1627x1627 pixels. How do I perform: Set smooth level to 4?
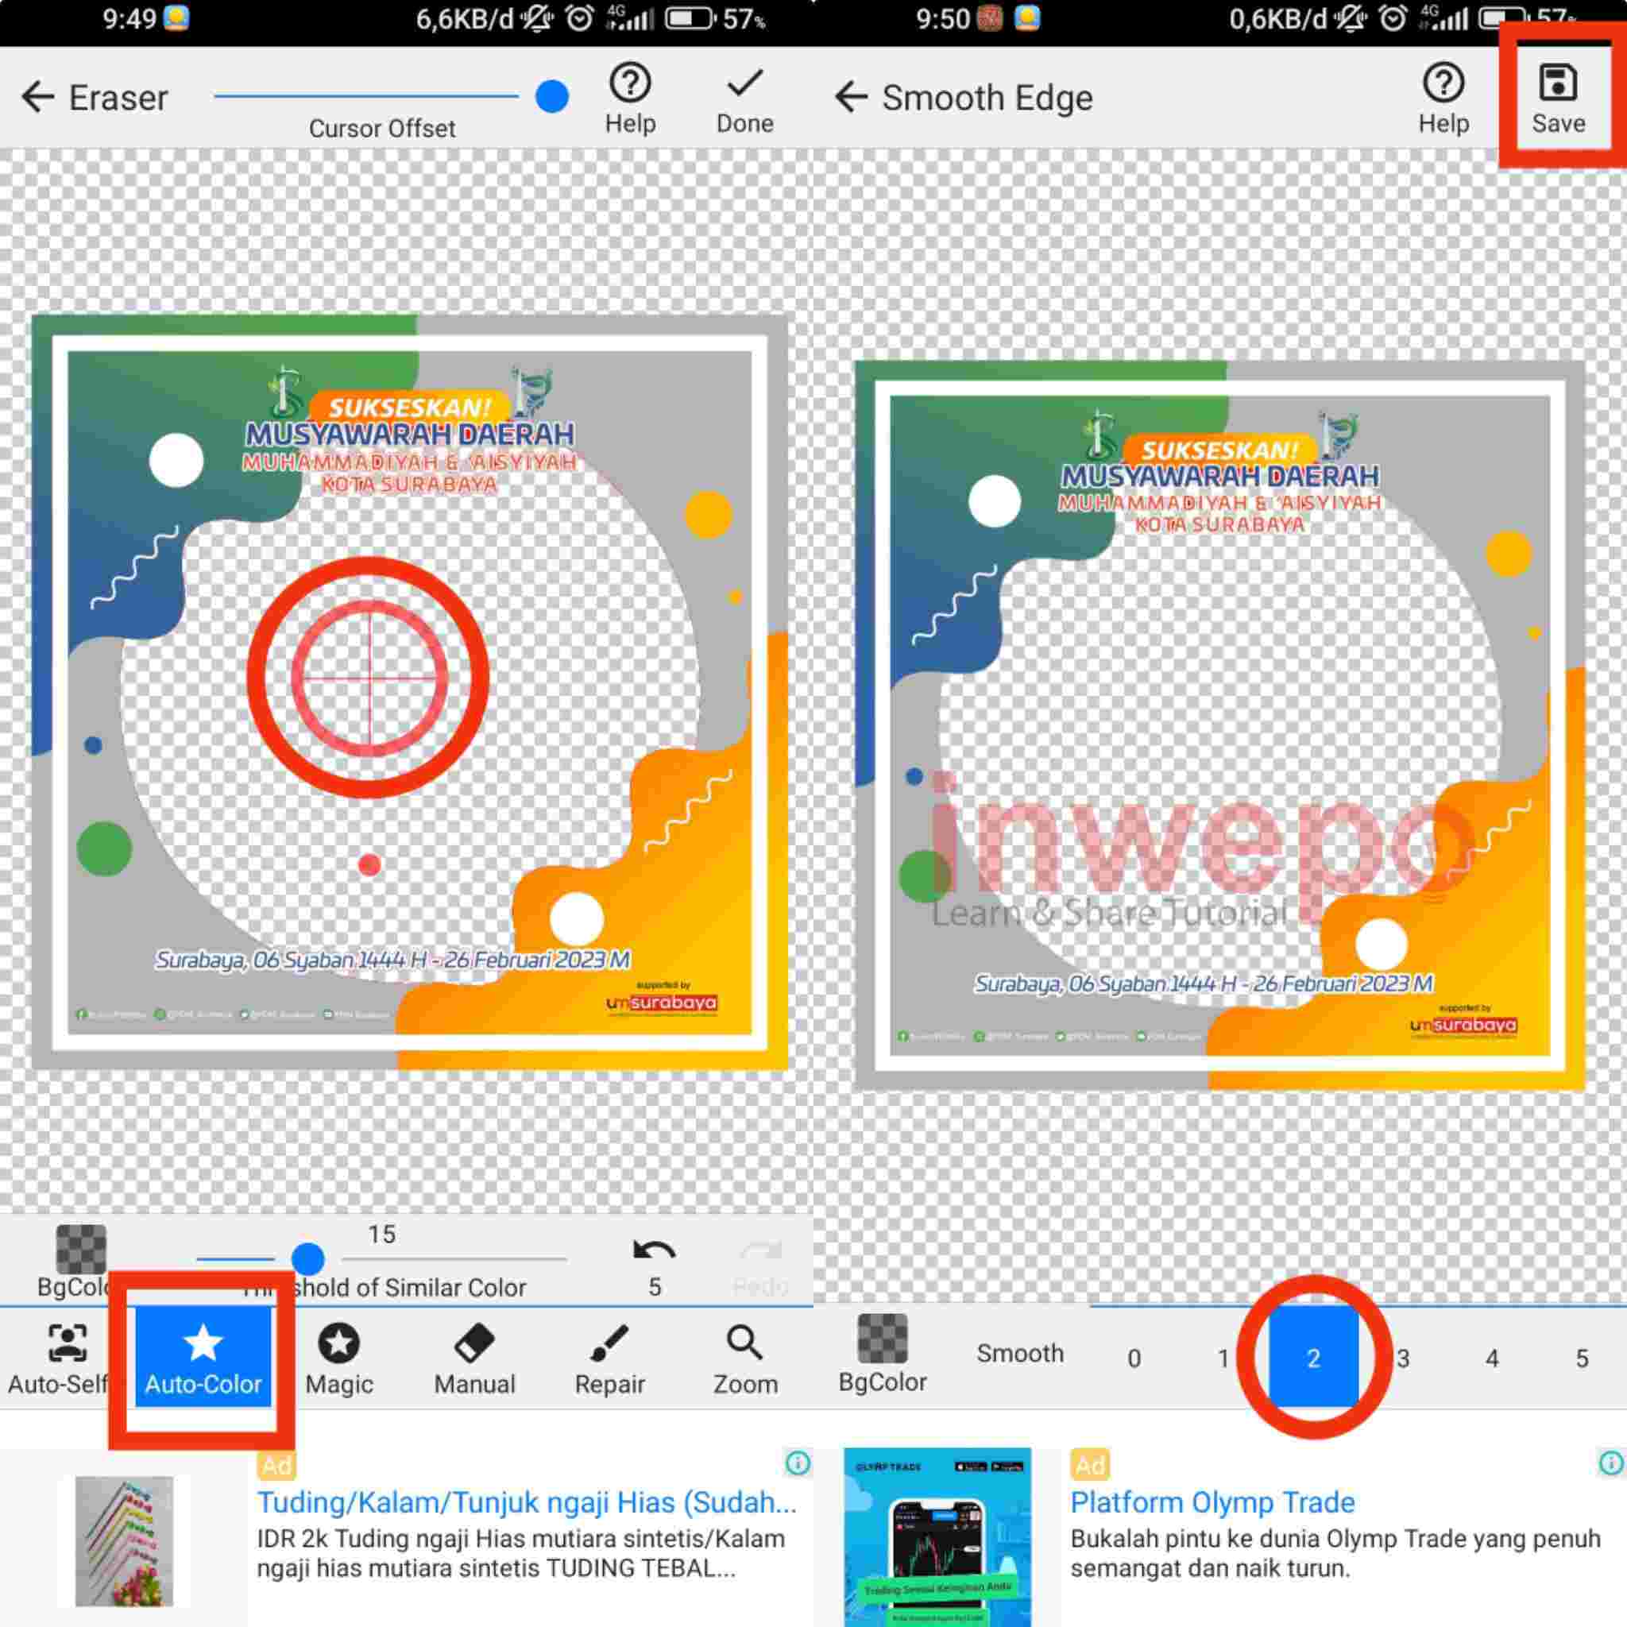(1491, 1358)
